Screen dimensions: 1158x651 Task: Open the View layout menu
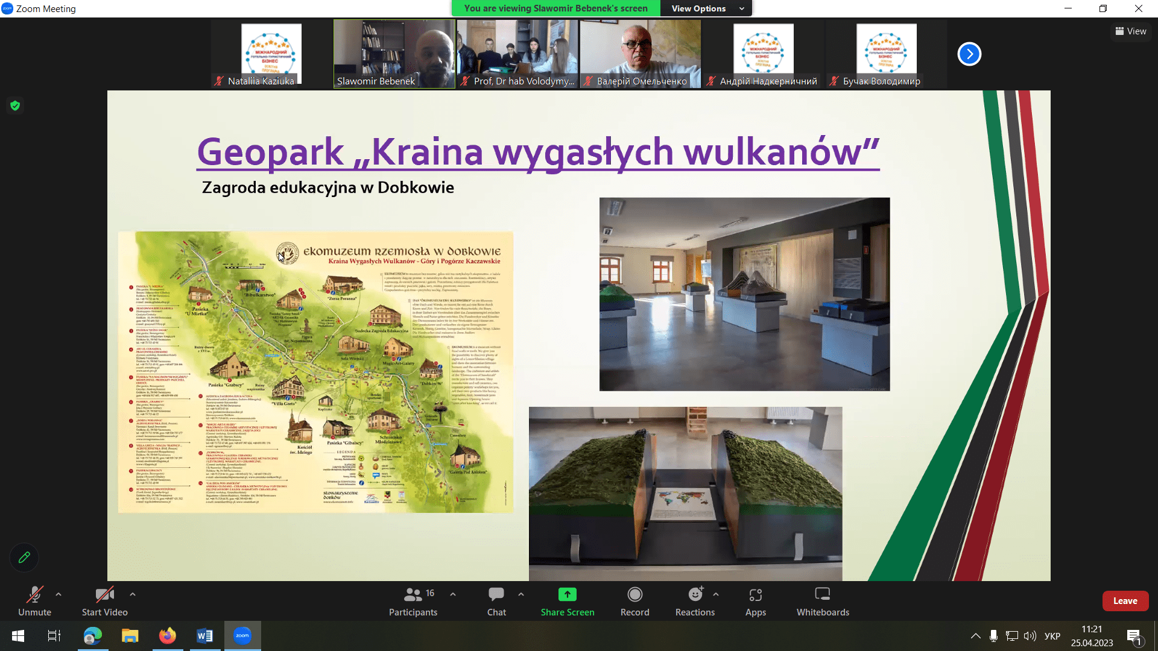(1131, 31)
